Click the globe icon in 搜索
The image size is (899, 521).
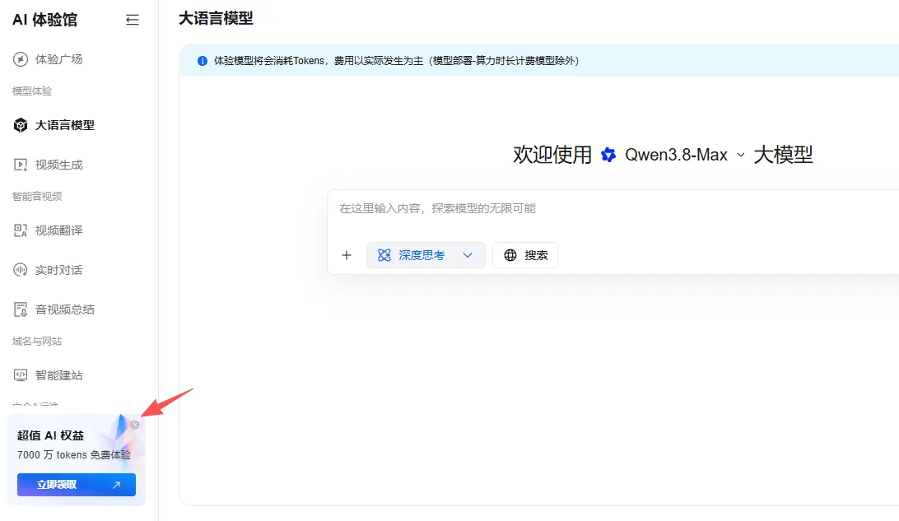coord(510,255)
